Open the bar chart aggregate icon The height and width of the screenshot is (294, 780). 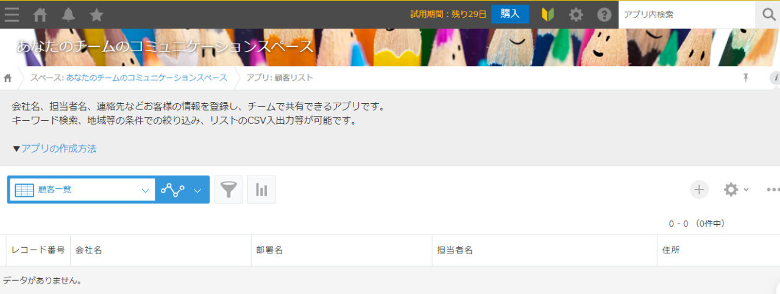click(261, 190)
